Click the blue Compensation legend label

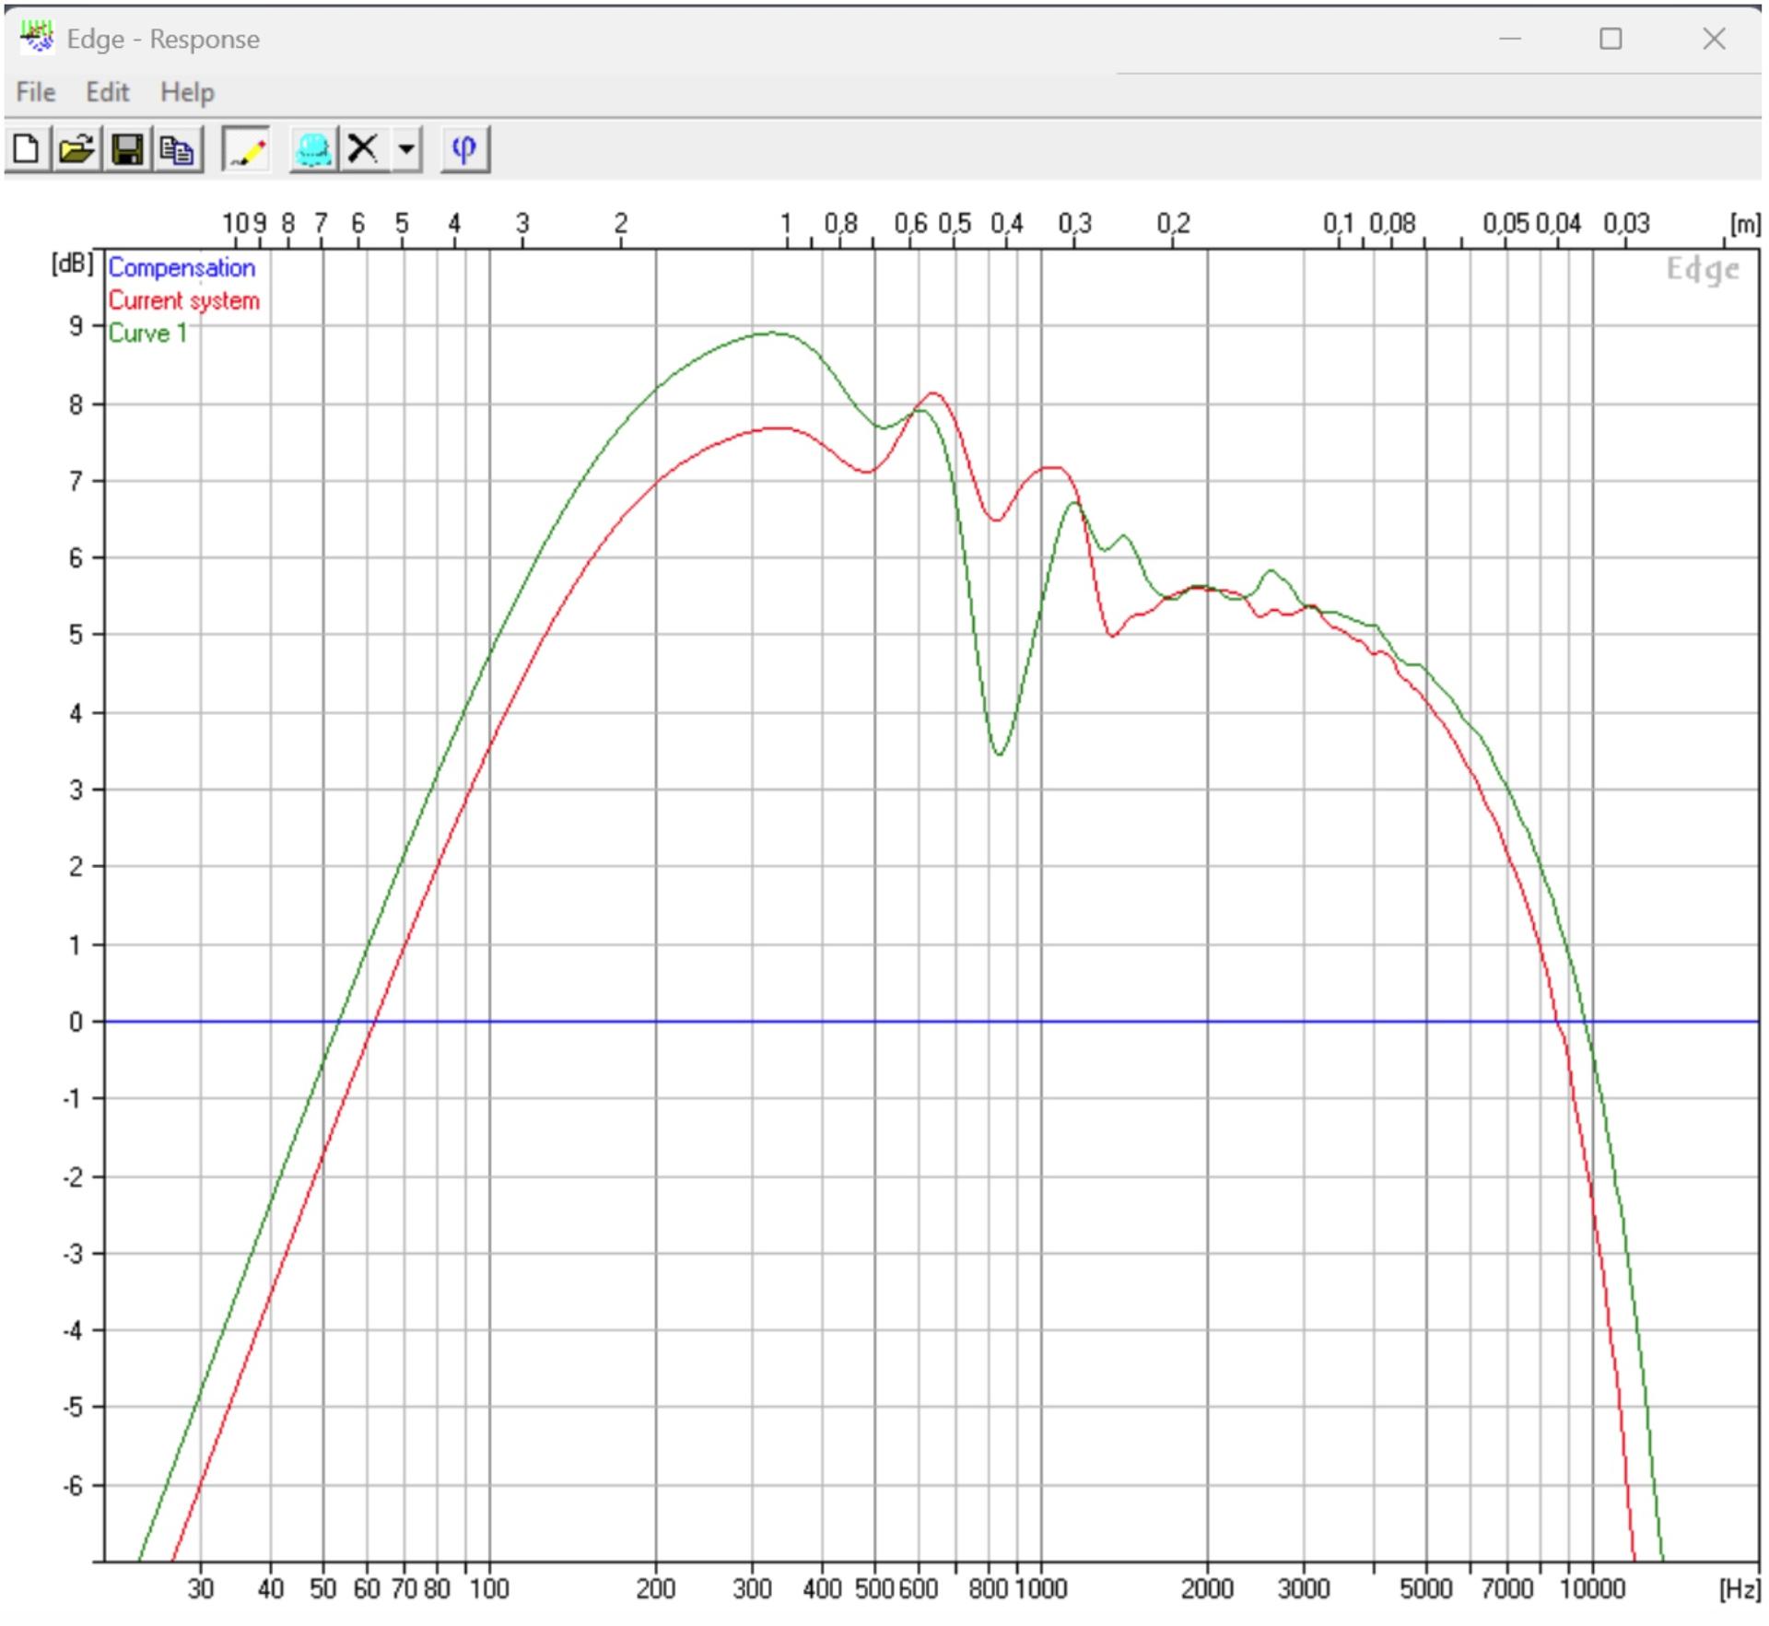tap(182, 268)
